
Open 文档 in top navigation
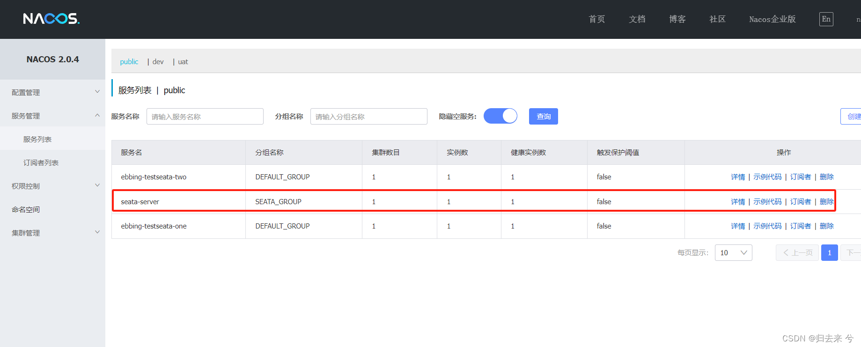[x=637, y=19]
